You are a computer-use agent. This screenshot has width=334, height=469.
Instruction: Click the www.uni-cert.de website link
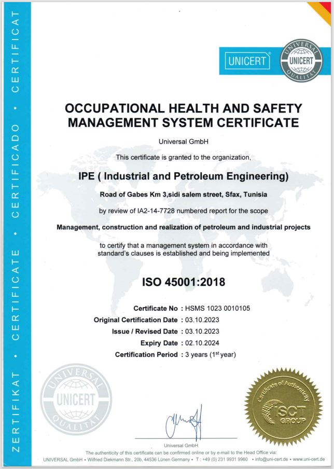click(x=309, y=459)
